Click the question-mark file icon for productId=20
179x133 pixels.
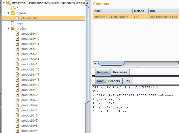(x=17, y=95)
